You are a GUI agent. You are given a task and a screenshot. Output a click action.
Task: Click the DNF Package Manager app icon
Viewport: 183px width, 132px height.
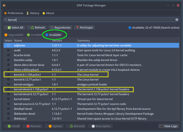coord(4,5)
